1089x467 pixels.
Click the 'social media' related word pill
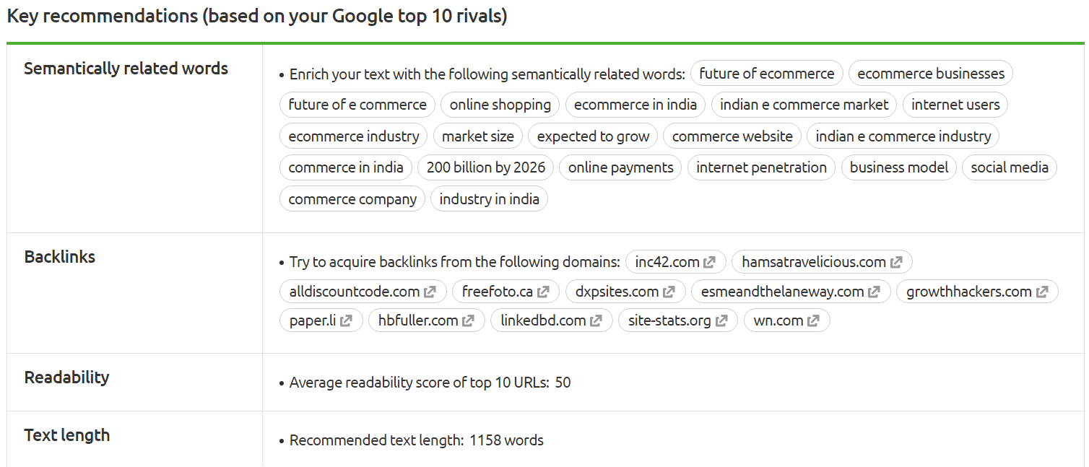coord(1010,167)
